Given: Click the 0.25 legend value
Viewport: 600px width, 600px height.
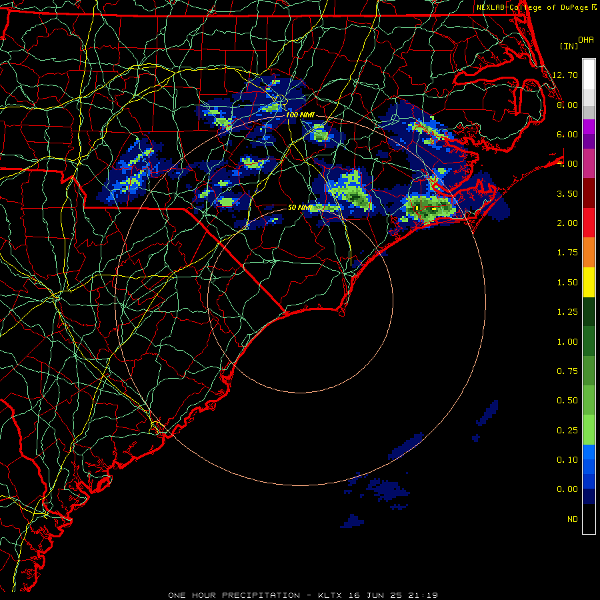Looking at the screenshot, I should [x=567, y=431].
